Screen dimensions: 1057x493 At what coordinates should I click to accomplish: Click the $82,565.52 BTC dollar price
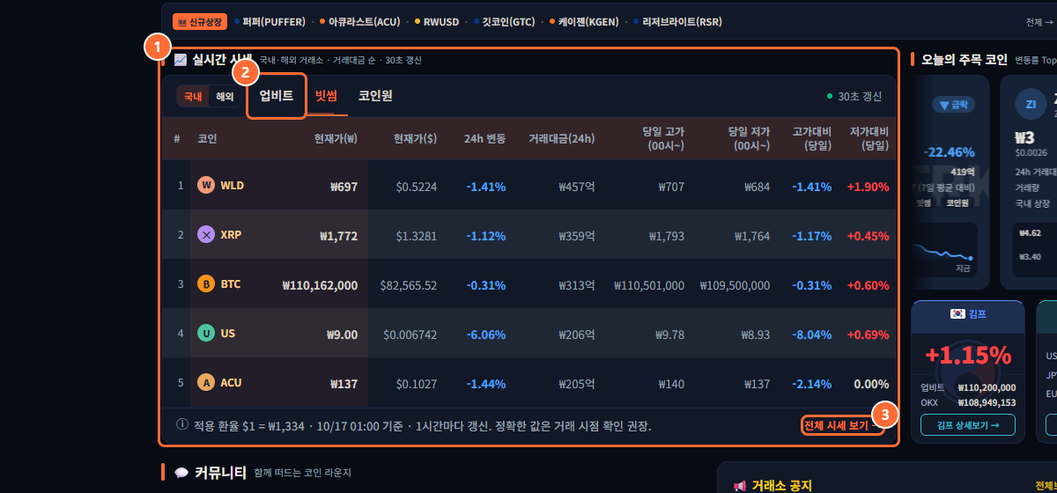(409, 285)
